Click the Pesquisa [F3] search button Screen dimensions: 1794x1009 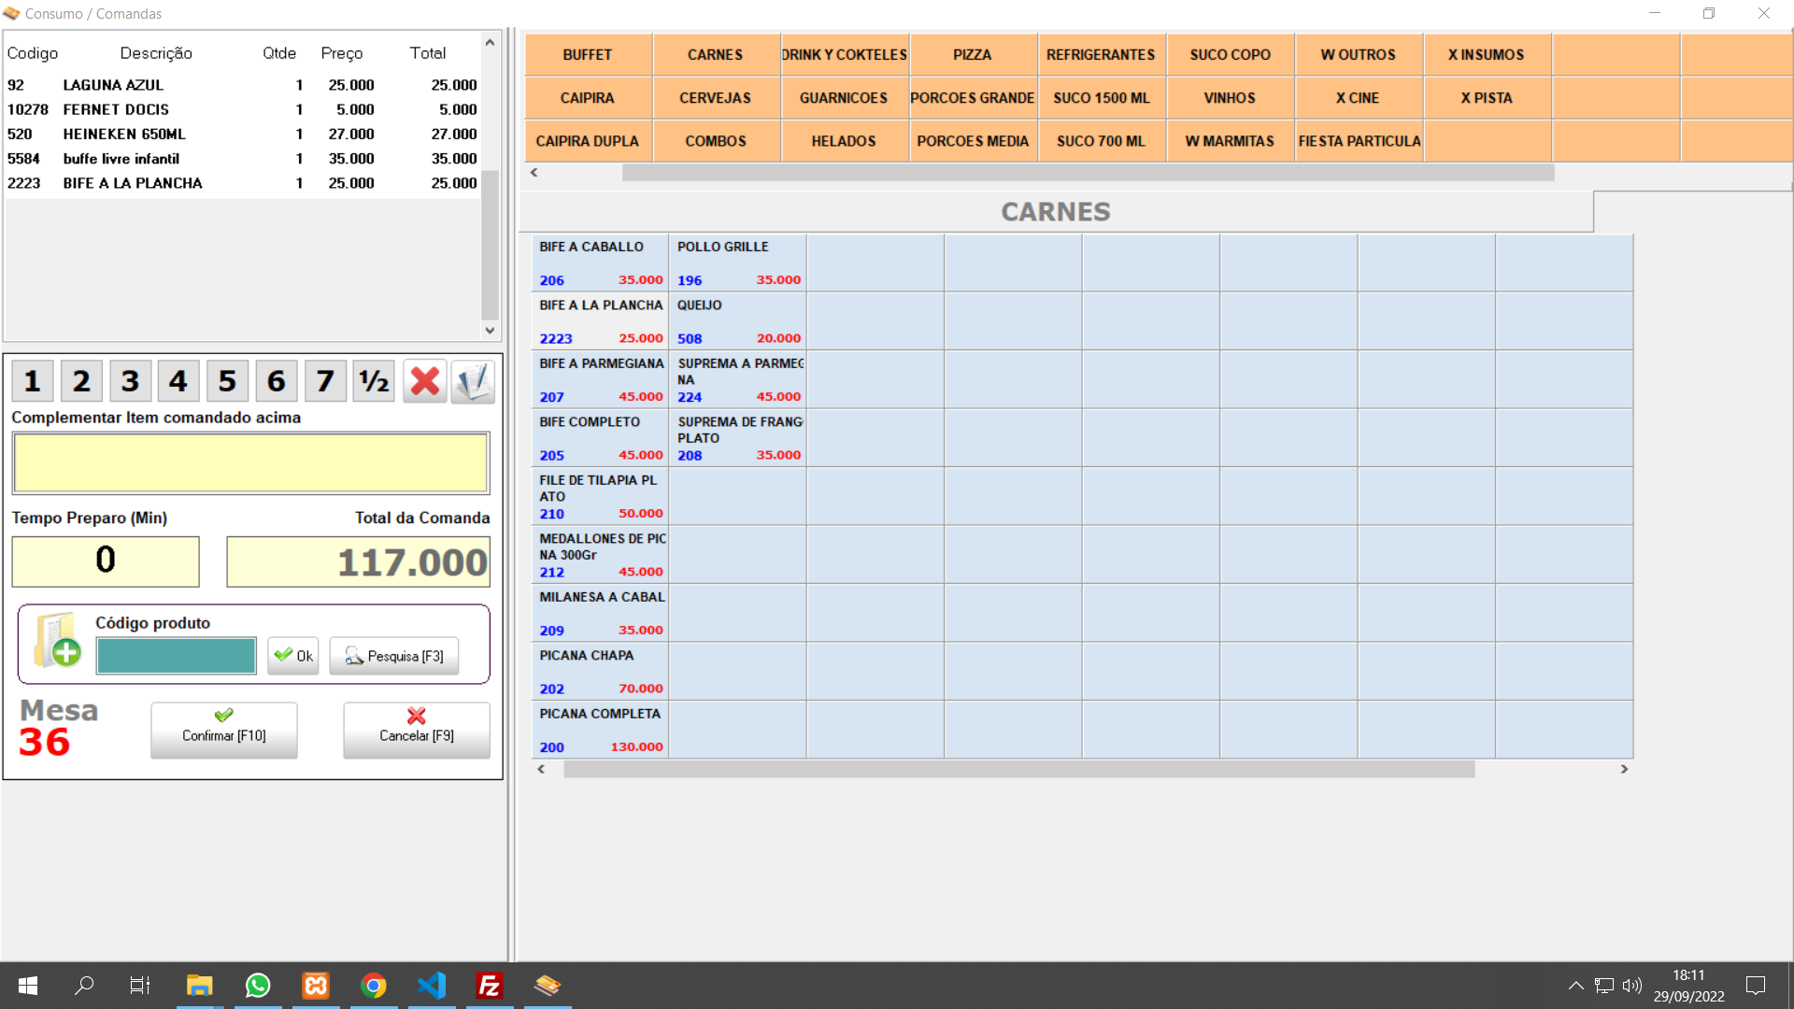click(x=394, y=656)
